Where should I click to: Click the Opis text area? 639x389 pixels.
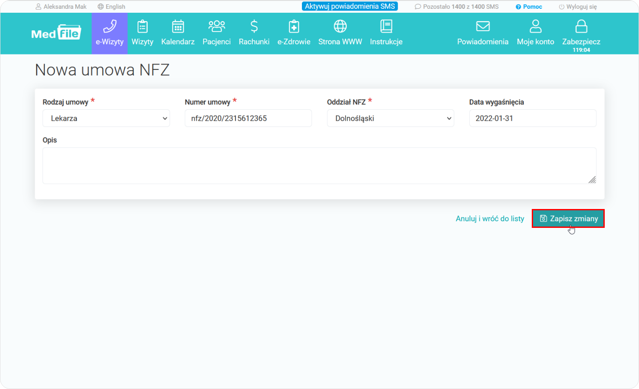319,166
